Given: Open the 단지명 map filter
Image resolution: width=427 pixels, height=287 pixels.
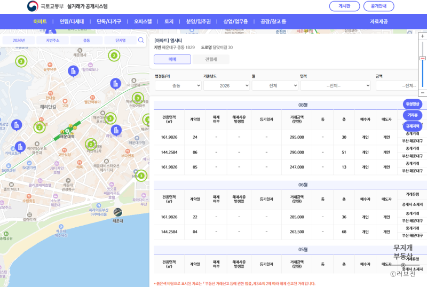Looking at the screenshot, I should coord(121,41).
